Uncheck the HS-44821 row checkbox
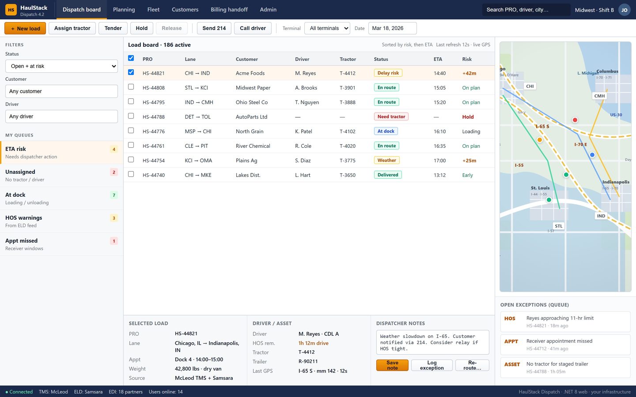 point(131,72)
